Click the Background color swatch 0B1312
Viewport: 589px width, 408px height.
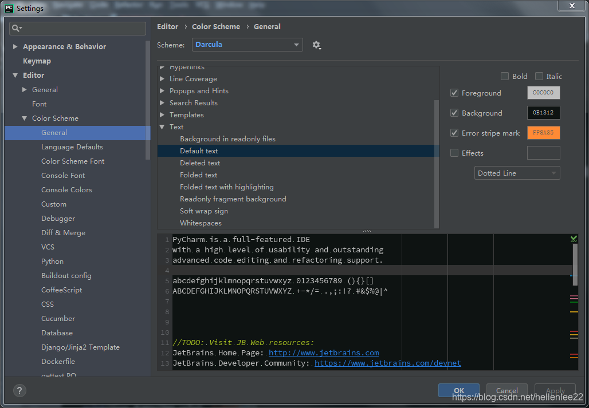coord(544,113)
